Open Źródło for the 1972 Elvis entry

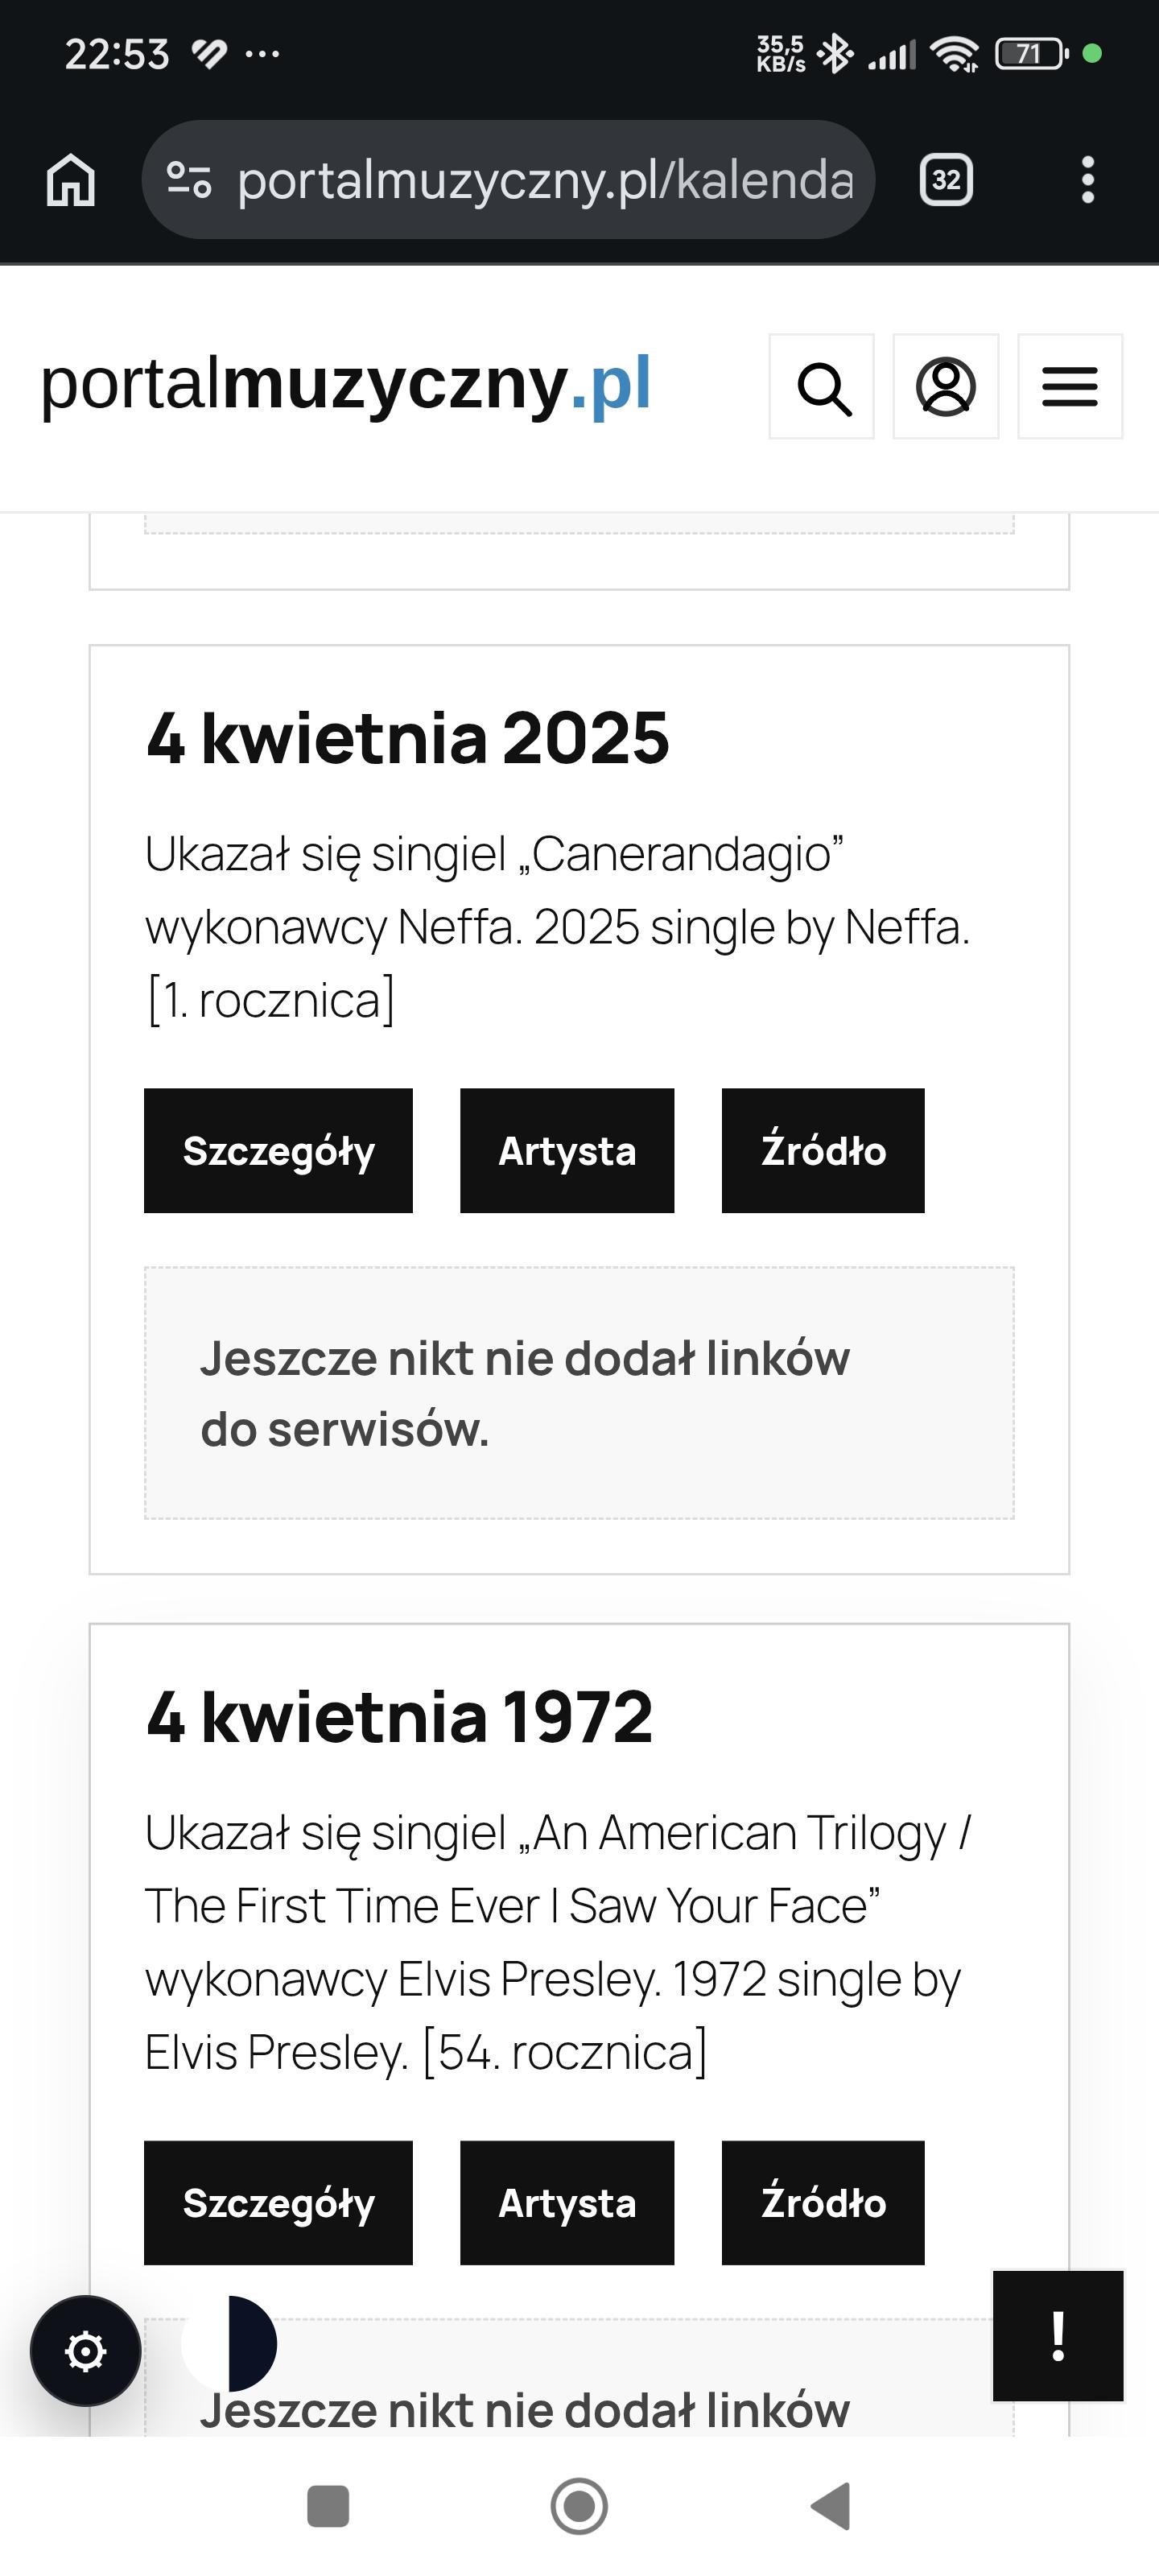pos(822,2202)
